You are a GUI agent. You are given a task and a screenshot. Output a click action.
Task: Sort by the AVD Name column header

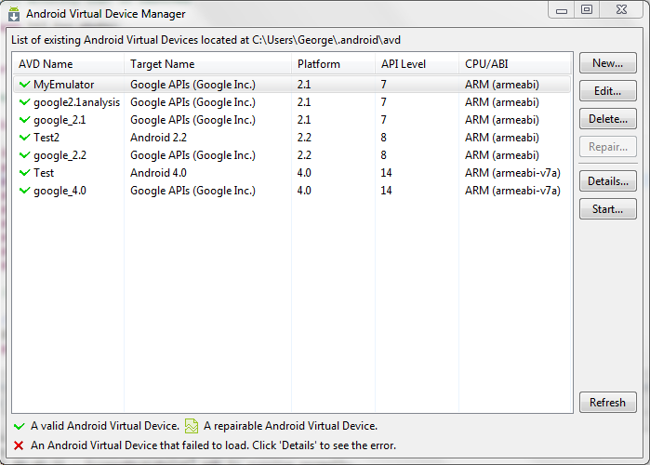[x=68, y=64]
